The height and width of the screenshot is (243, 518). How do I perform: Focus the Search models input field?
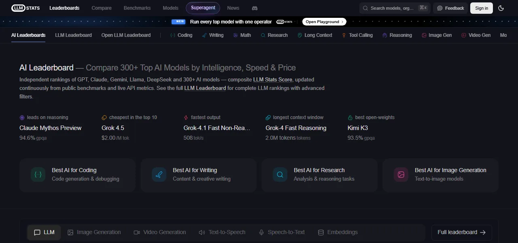click(x=395, y=8)
